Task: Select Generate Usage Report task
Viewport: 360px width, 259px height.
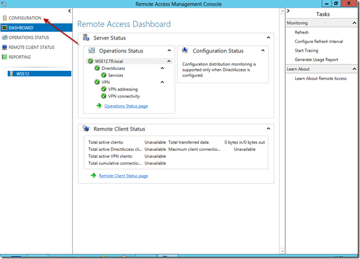Action: (x=316, y=59)
